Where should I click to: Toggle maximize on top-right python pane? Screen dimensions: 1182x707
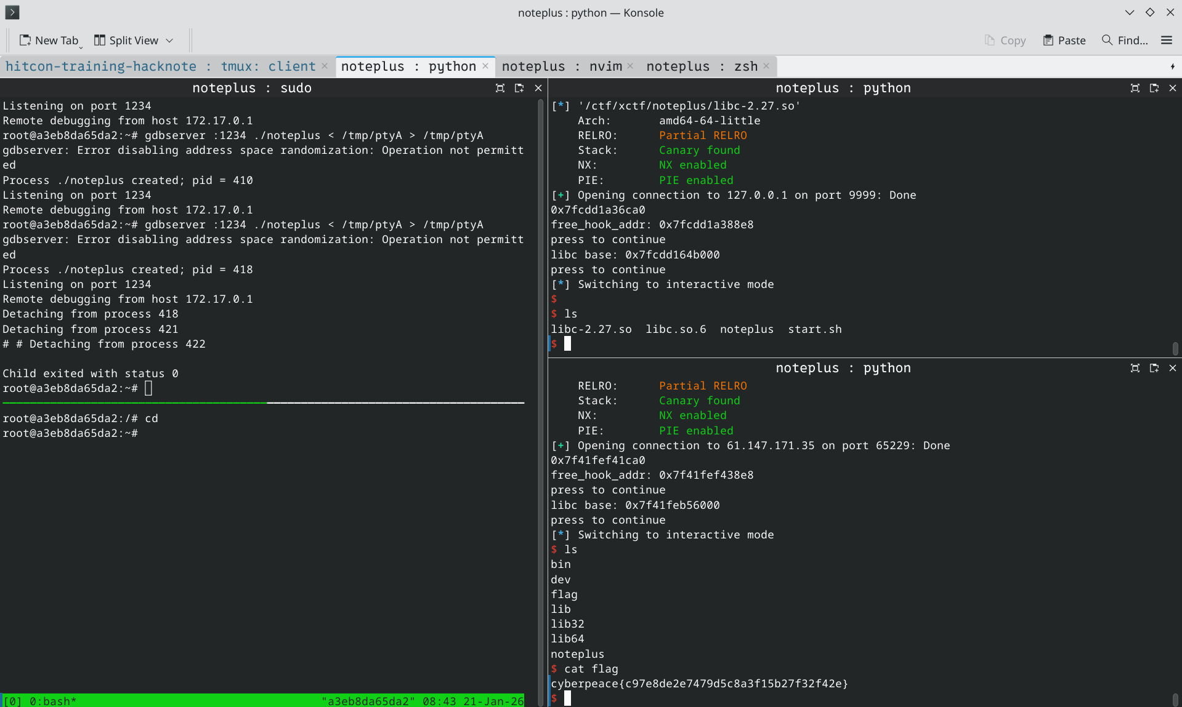coord(1135,88)
